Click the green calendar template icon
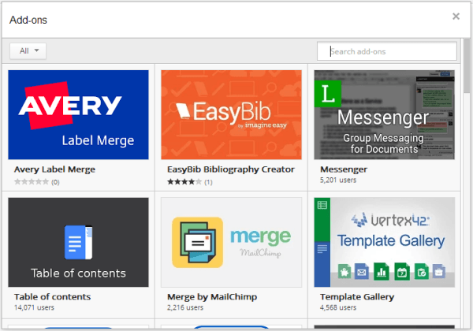Screen dimensions: 473x331 click(x=402, y=271)
